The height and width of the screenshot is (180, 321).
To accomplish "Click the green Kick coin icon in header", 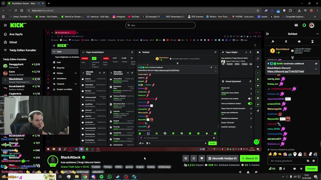I will pyautogui.click(x=304, y=25).
